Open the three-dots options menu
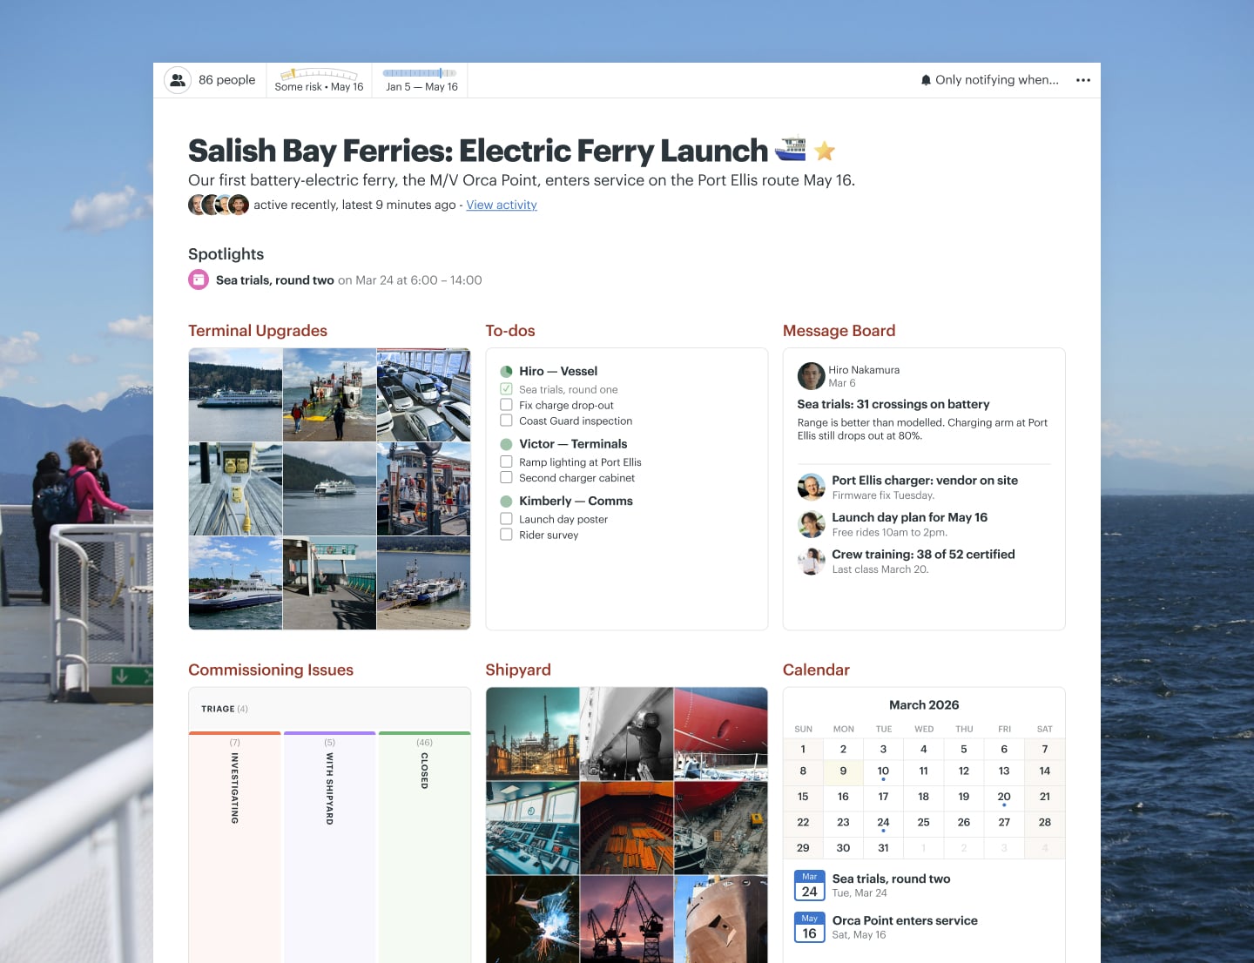This screenshot has width=1254, height=963. pyautogui.click(x=1083, y=80)
